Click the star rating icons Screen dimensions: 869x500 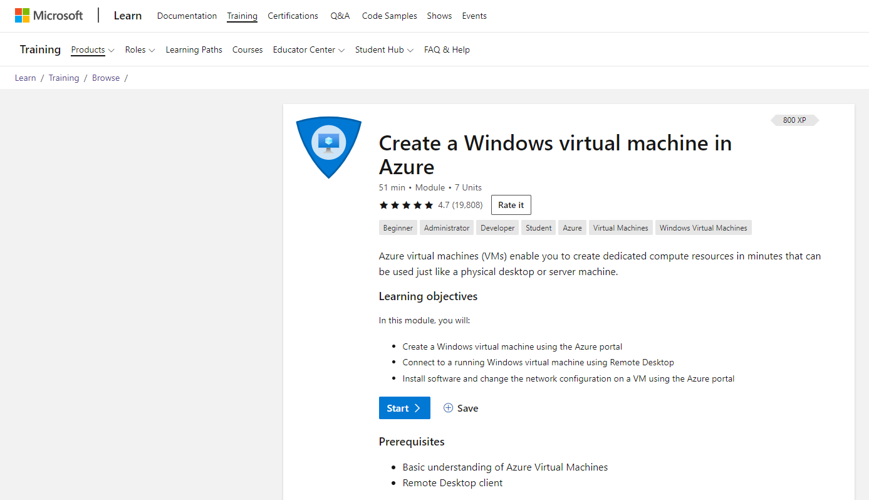pos(406,205)
